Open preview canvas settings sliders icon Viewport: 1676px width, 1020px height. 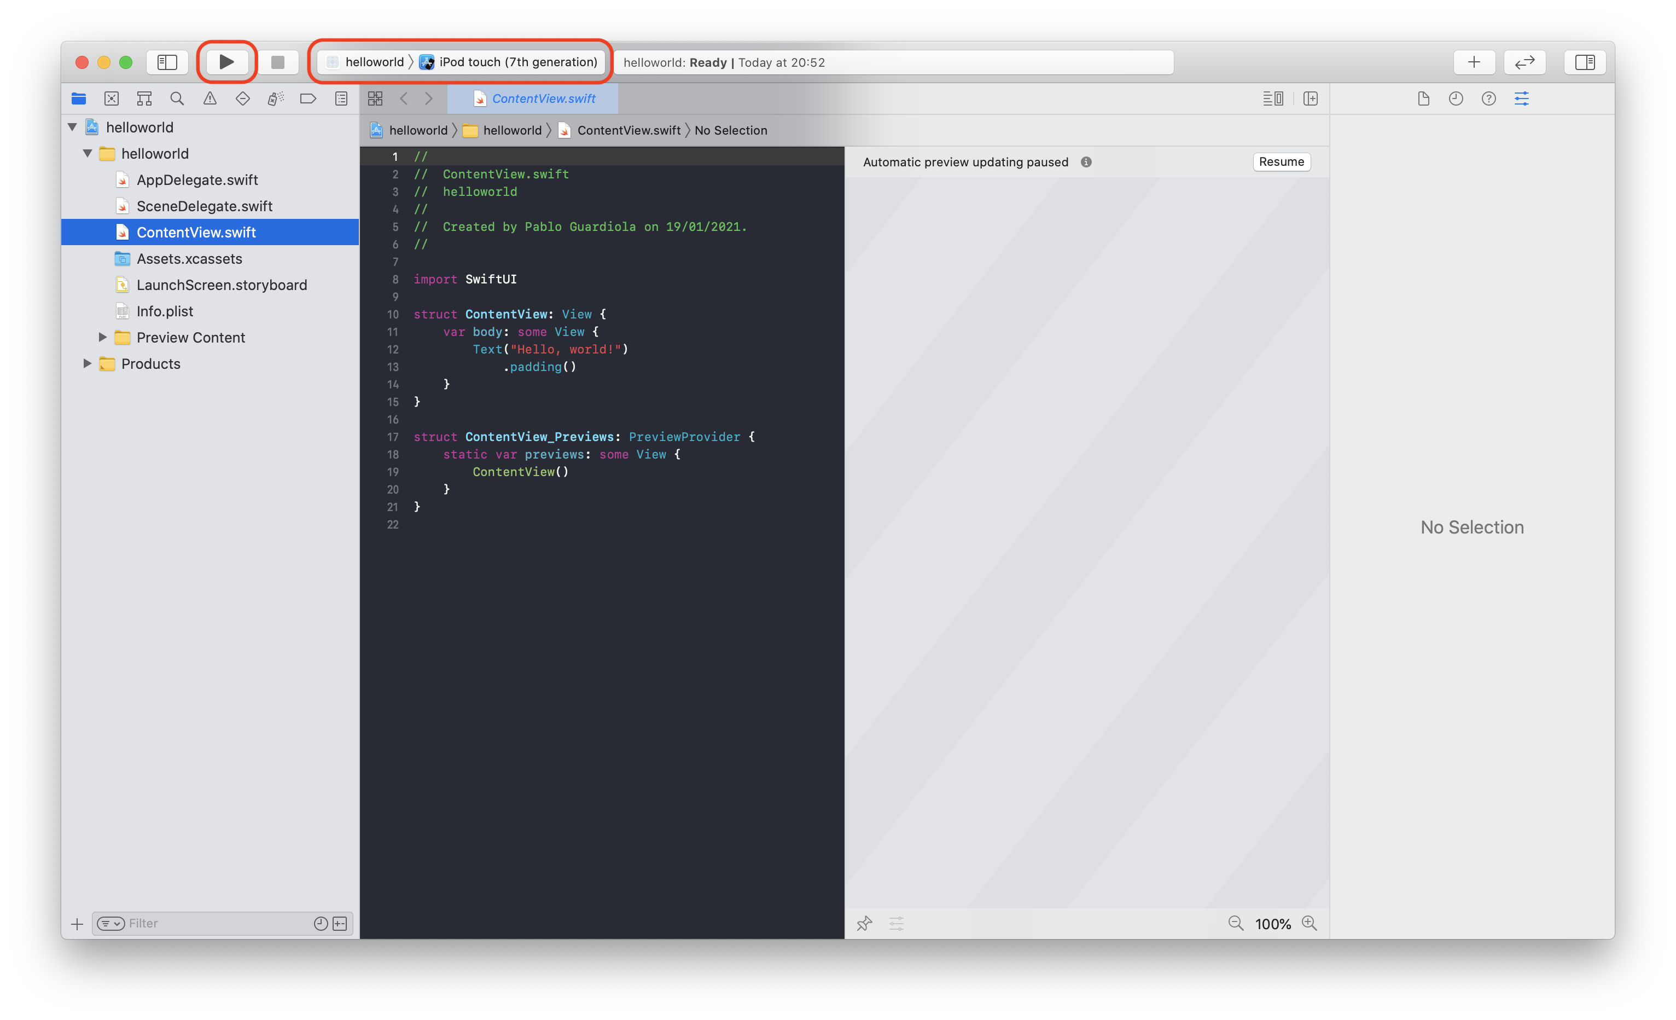click(897, 923)
